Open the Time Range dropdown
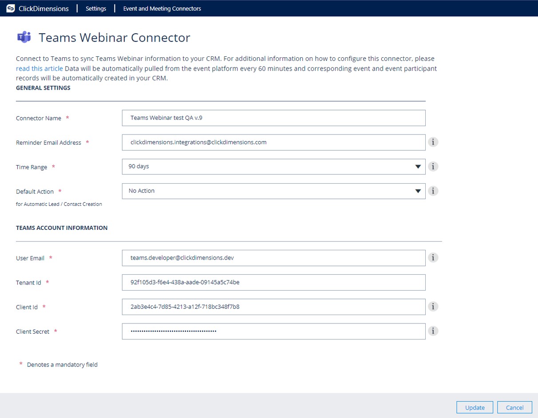This screenshot has width=538, height=418. [273, 167]
